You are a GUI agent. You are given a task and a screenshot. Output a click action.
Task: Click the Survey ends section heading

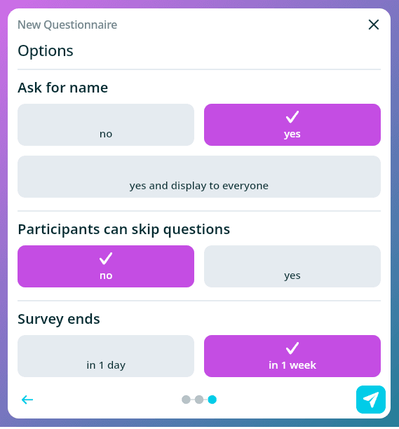59,319
